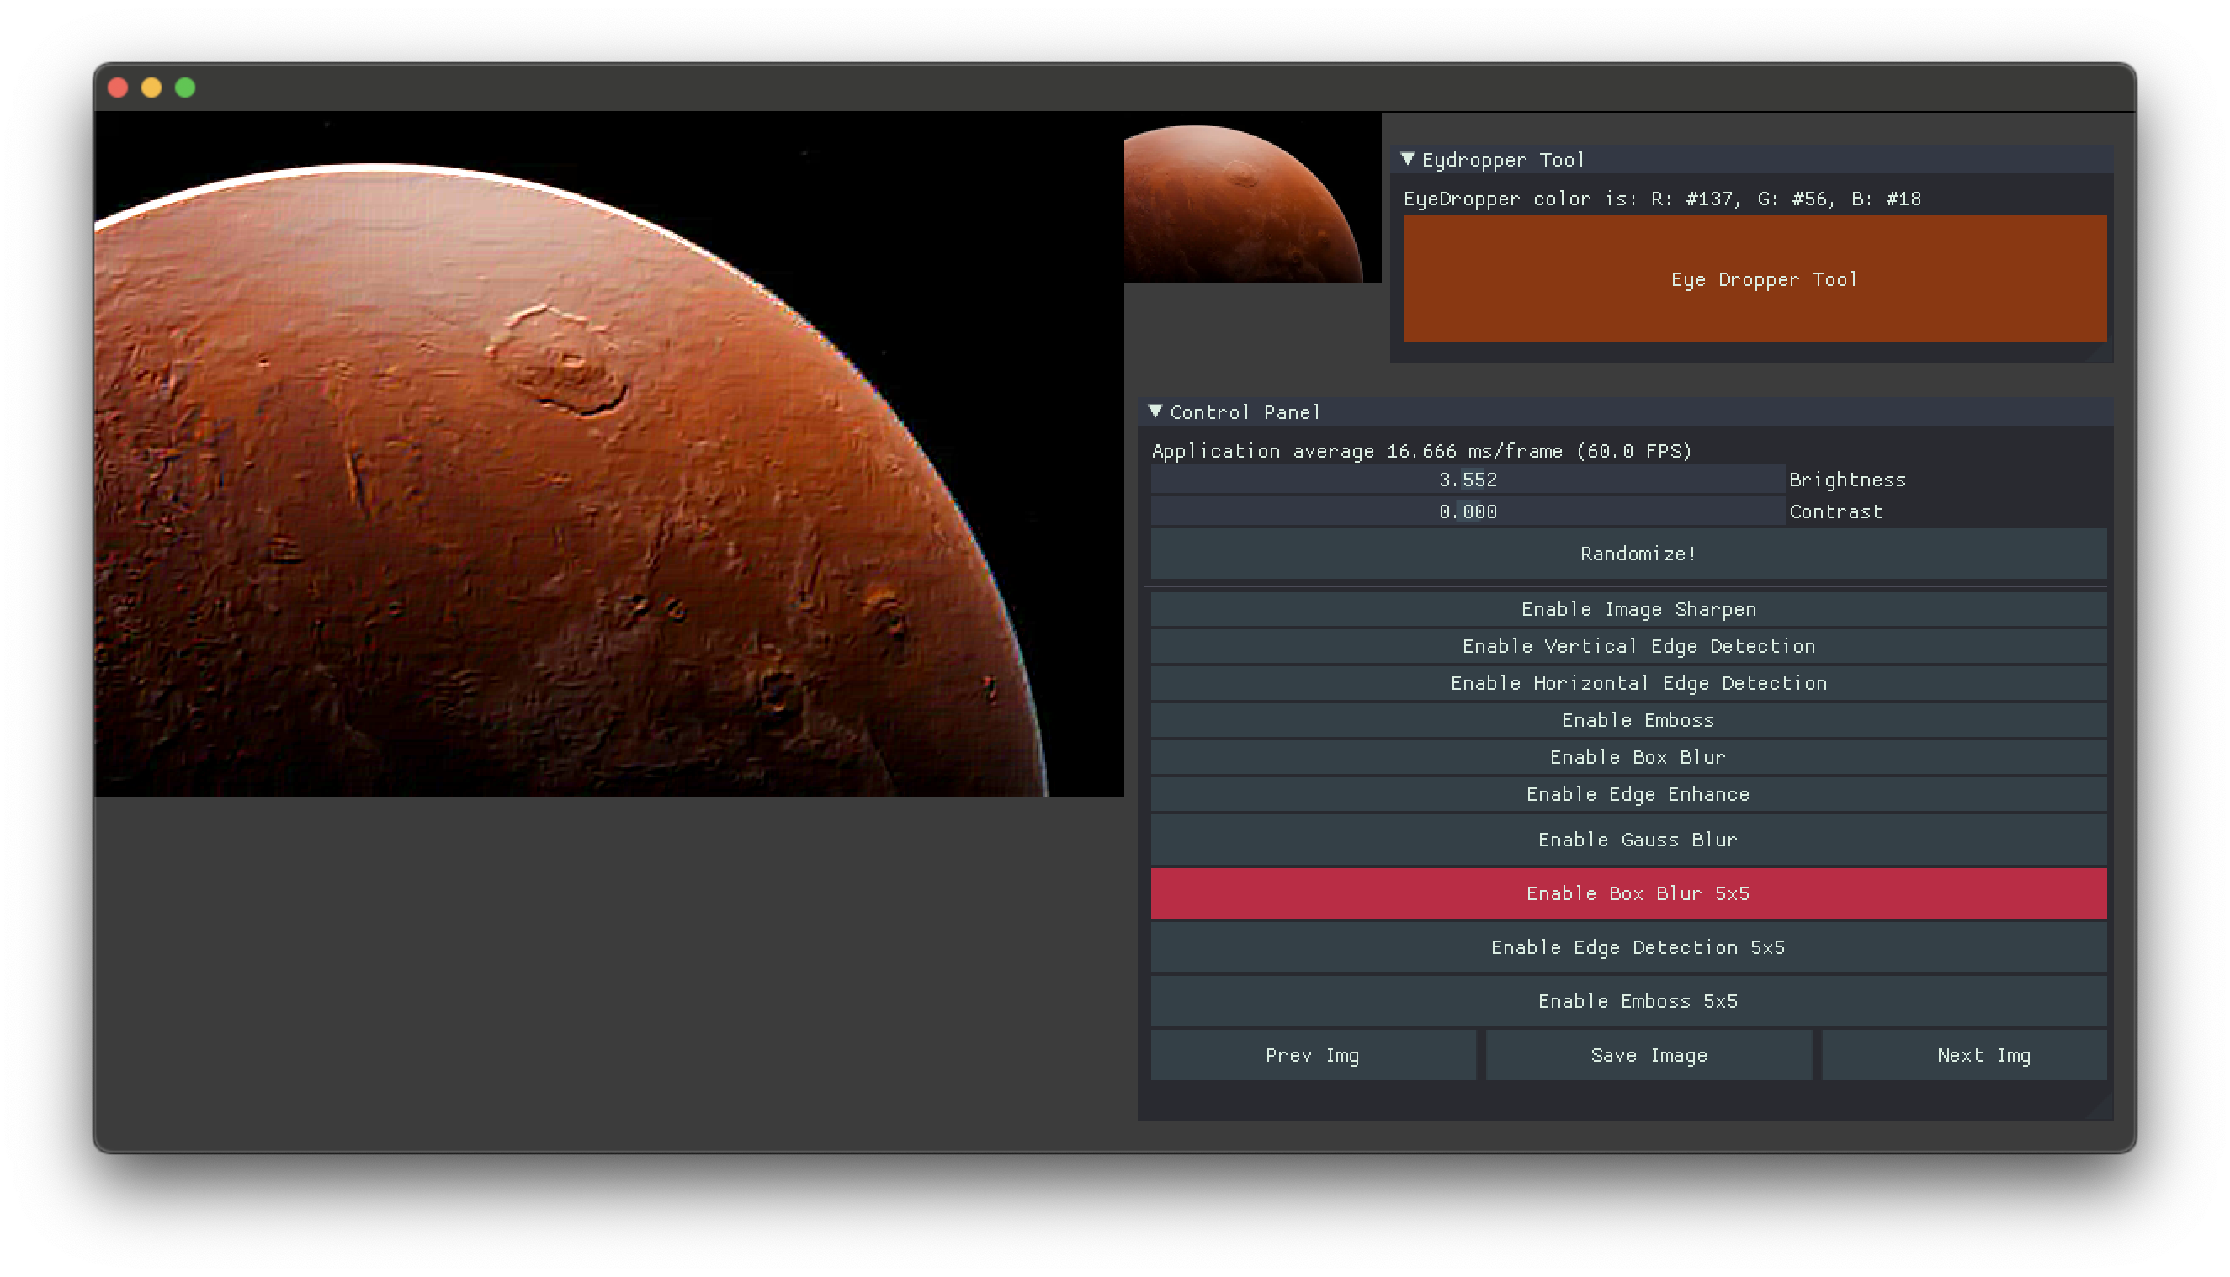Close the window with the red button
Image resolution: width=2230 pixels, height=1277 pixels.
(x=118, y=87)
